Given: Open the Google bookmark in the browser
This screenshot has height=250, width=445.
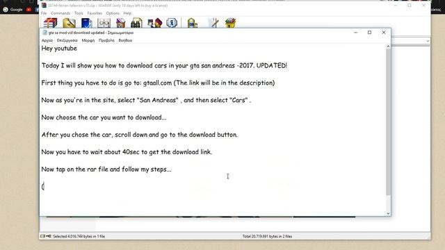Looking at the screenshot, I should tap(13, 9).
